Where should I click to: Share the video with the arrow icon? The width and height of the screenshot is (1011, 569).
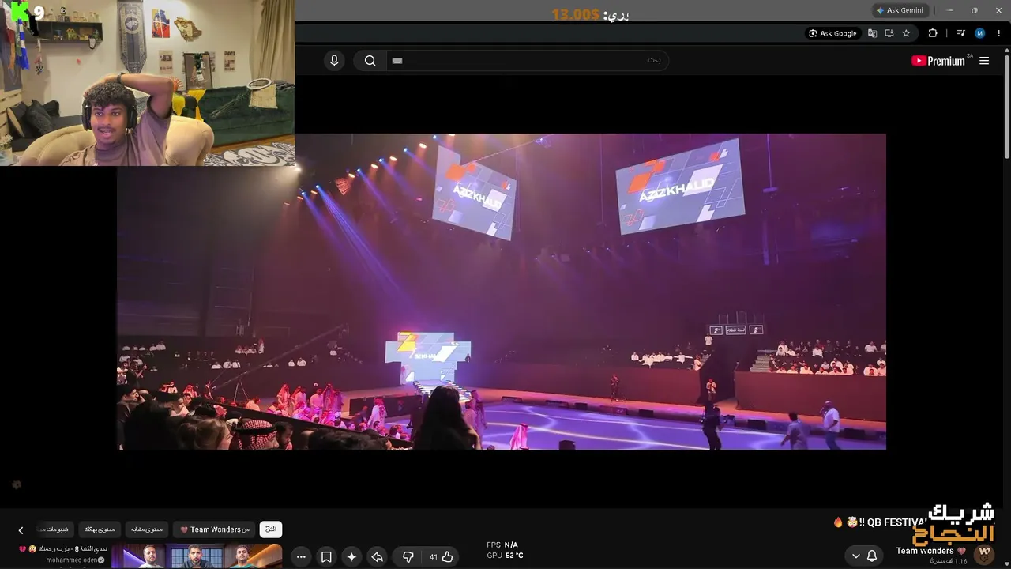click(378, 556)
